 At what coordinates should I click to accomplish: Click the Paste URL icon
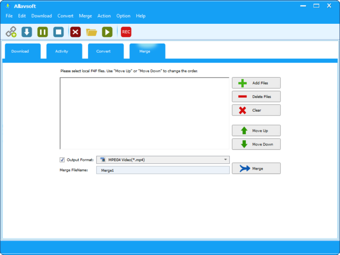coord(10,32)
